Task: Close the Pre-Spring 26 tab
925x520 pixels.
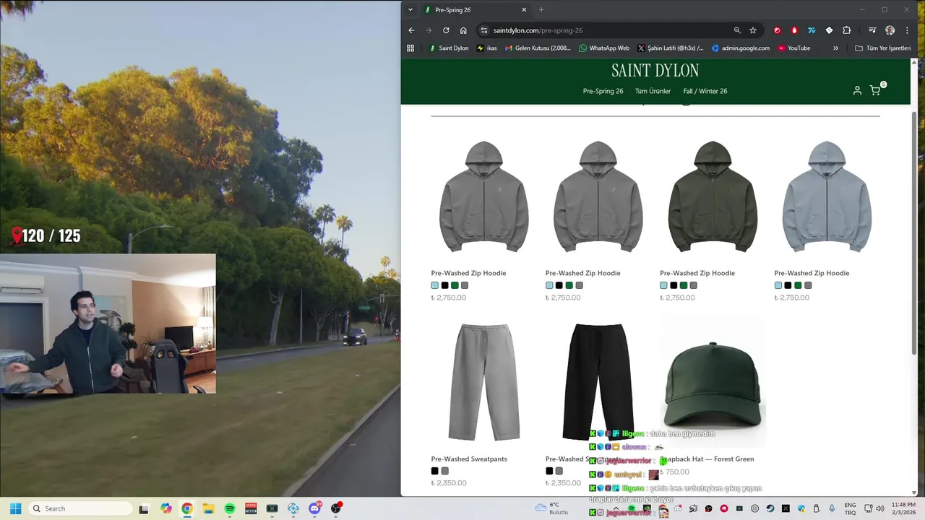Action: point(524,10)
